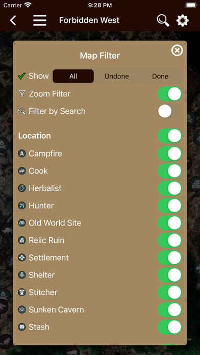Image resolution: width=200 pixels, height=355 pixels.
Task: Toggle the Old World Site switch
Action: point(169,223)
